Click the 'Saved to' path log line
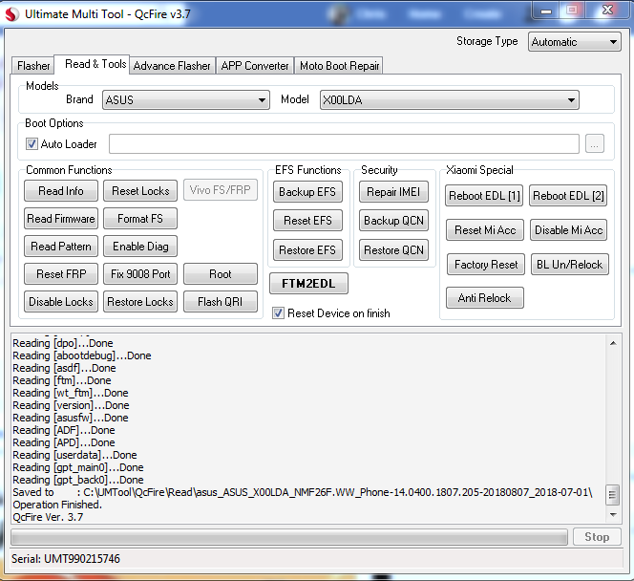Image resolution: width=634 pixels, height=581 pixels. pyautogui.click(x=303, y=492)
